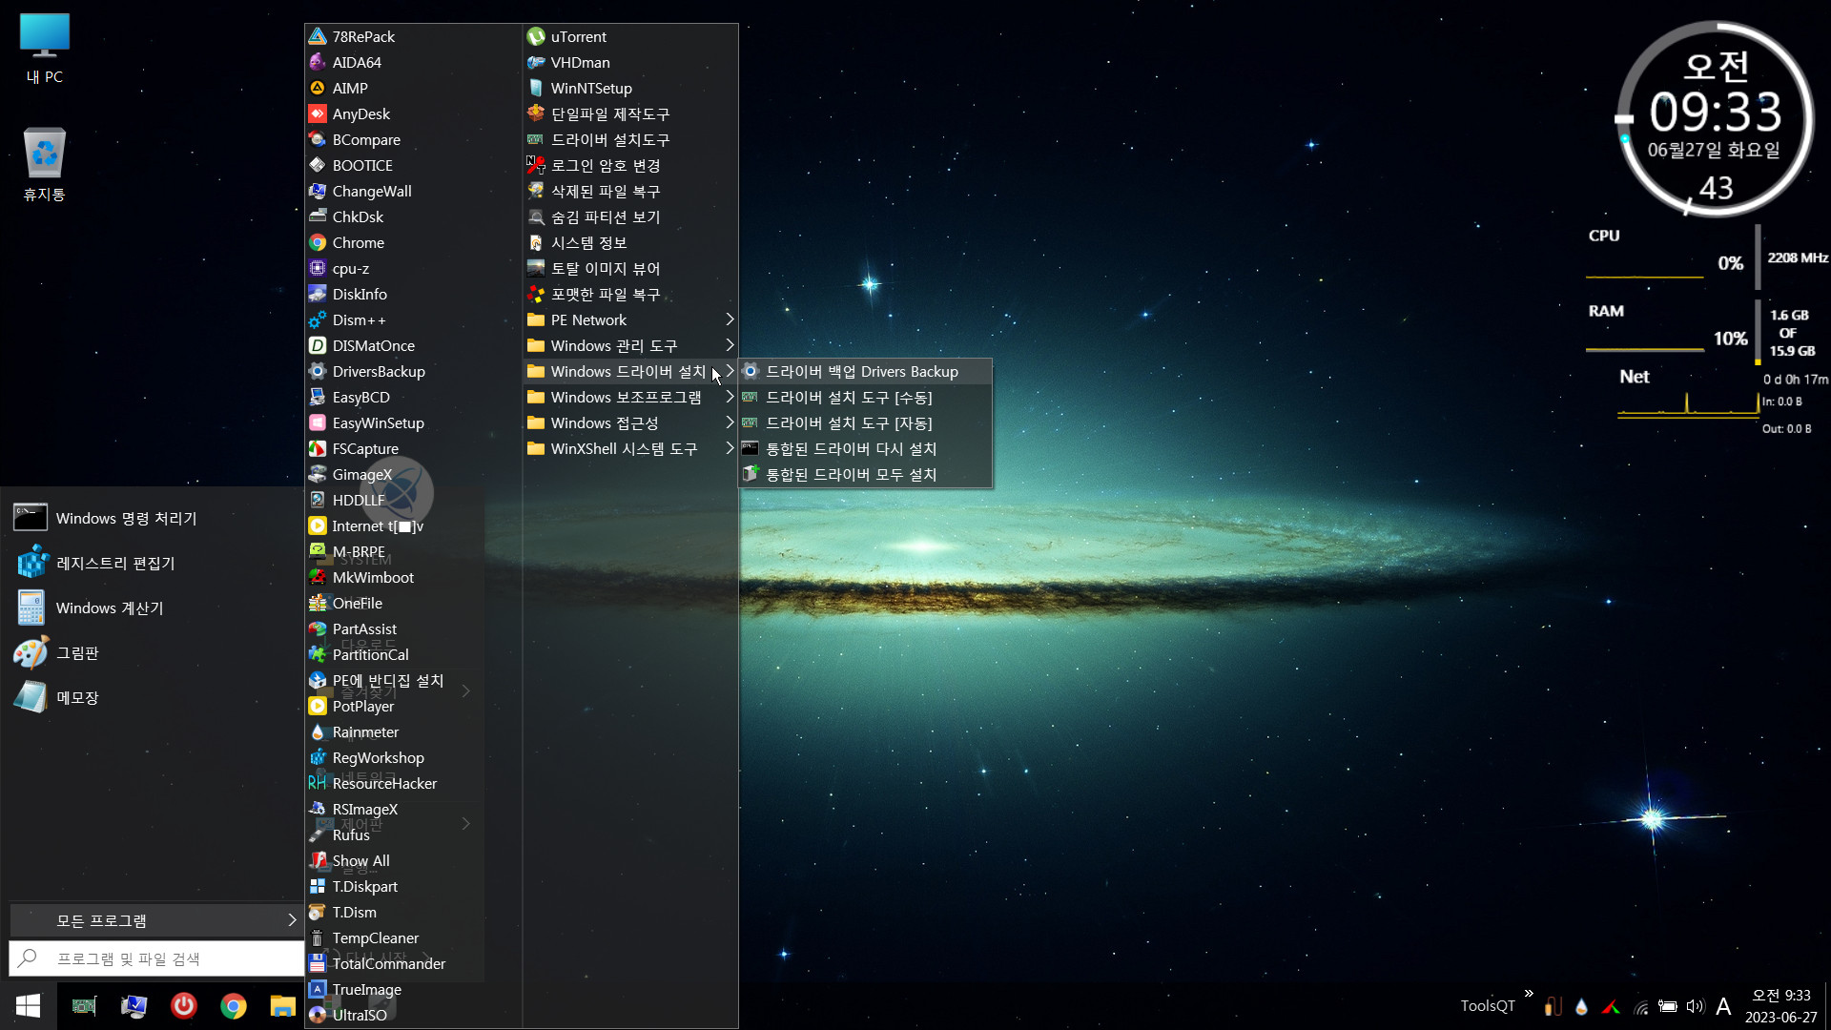Select 드라이버 설치 도구 [수동]
The height and width of the screenshot is (1030, 1831).
(866, 397)
